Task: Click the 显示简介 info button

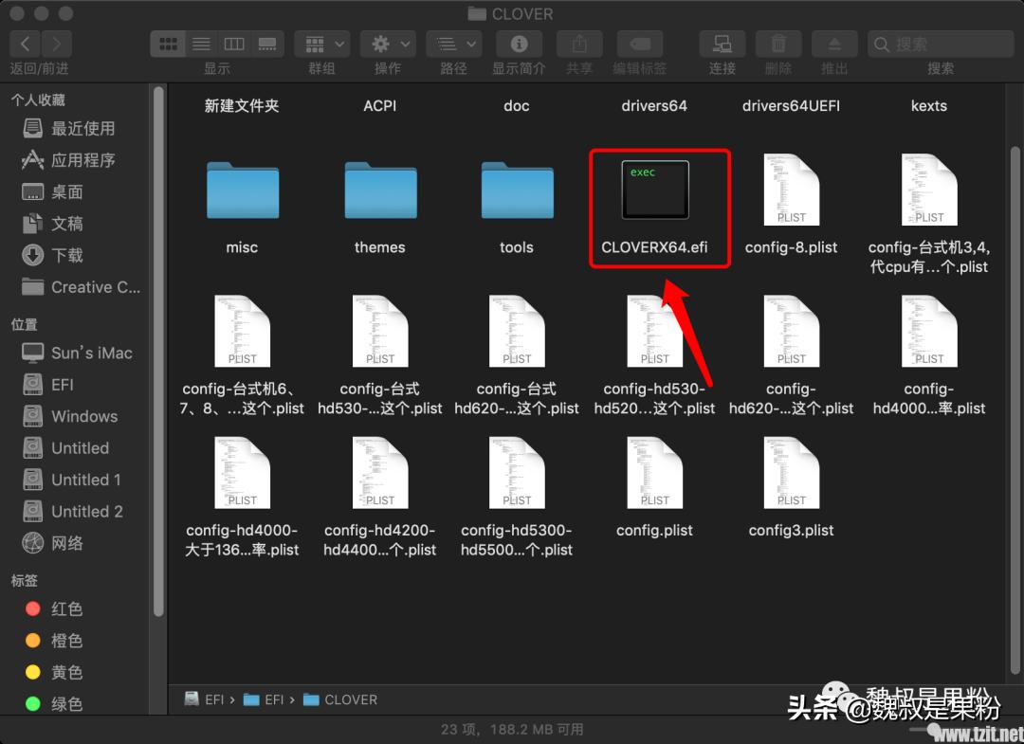Action: pos(520,44)
